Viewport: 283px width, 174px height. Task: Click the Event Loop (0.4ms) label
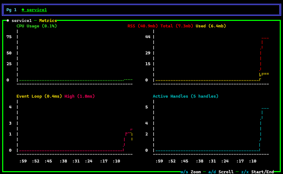coord(39,96)
